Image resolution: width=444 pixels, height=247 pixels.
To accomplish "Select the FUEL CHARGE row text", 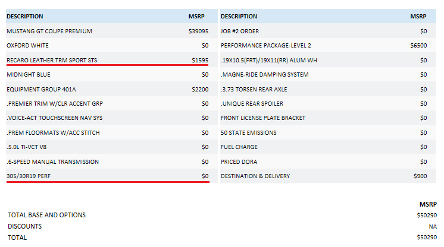I will 239,147.
